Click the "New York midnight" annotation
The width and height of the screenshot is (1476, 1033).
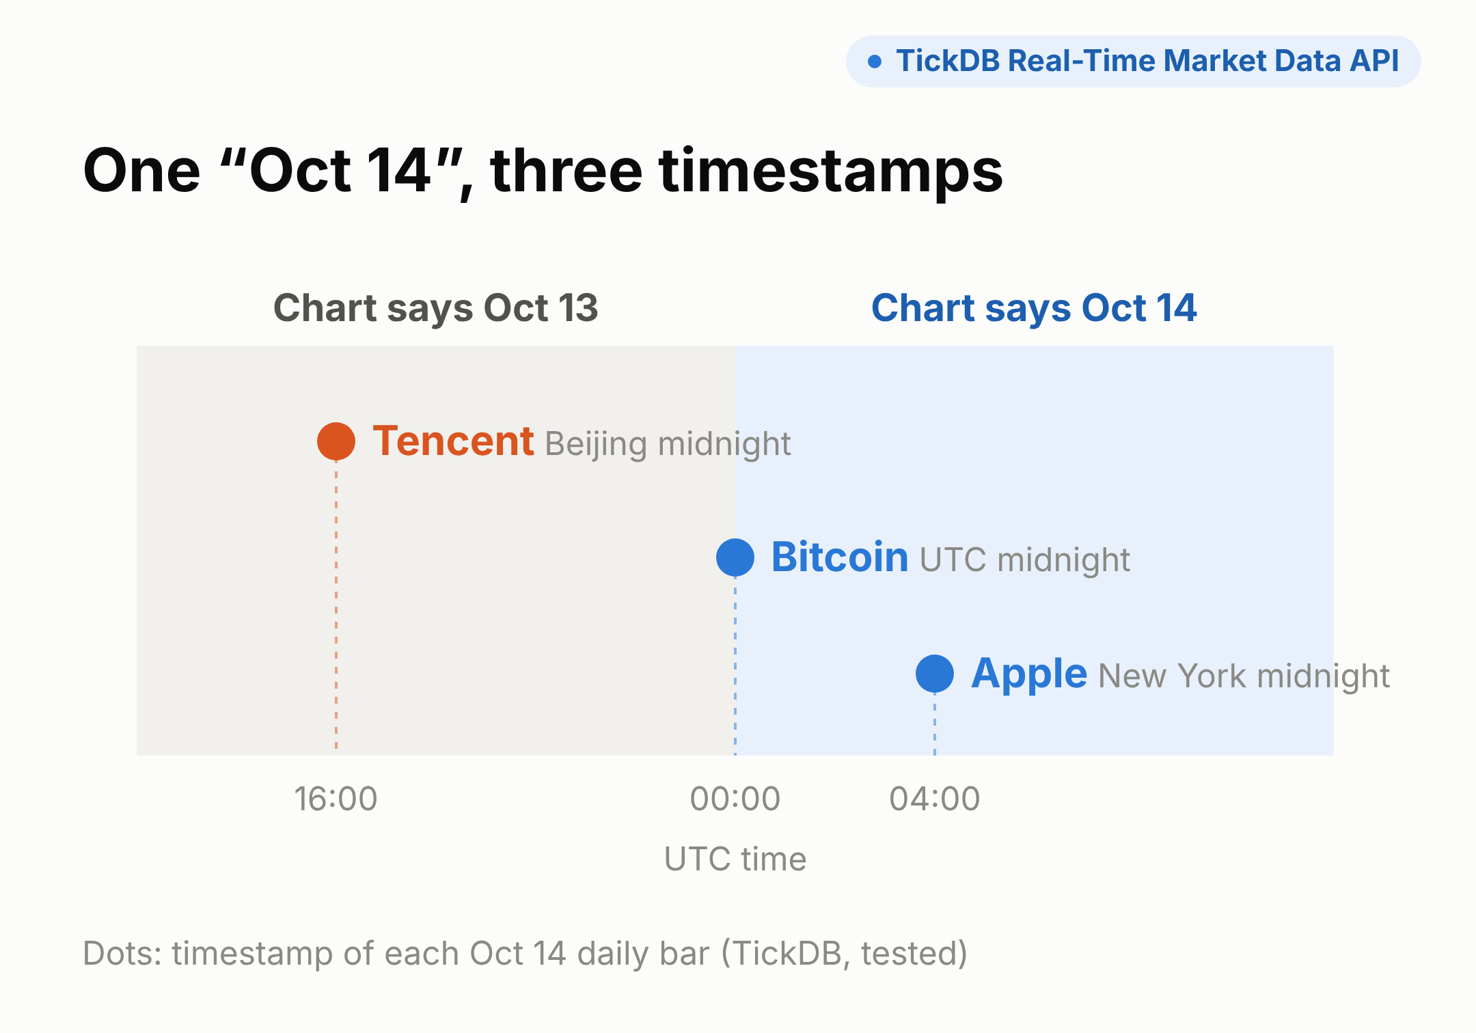(1244, 676)
